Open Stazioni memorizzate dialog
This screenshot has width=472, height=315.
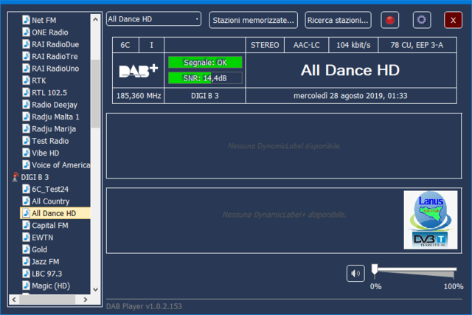[254, 20]
